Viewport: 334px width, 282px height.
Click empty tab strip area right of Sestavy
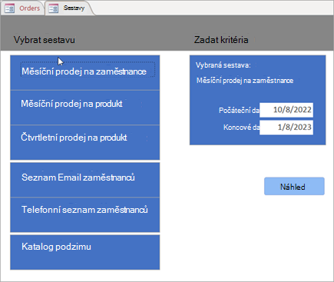(213, 8)
